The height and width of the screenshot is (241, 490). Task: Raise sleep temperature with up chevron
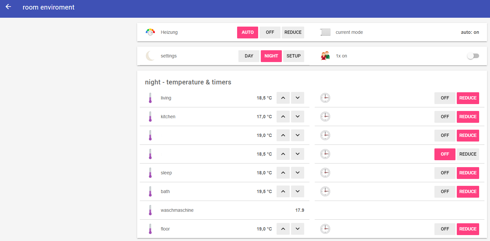[283, 173]
